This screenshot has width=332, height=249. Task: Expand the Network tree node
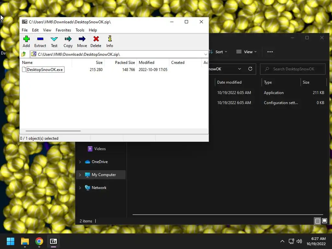pos(80,188)
